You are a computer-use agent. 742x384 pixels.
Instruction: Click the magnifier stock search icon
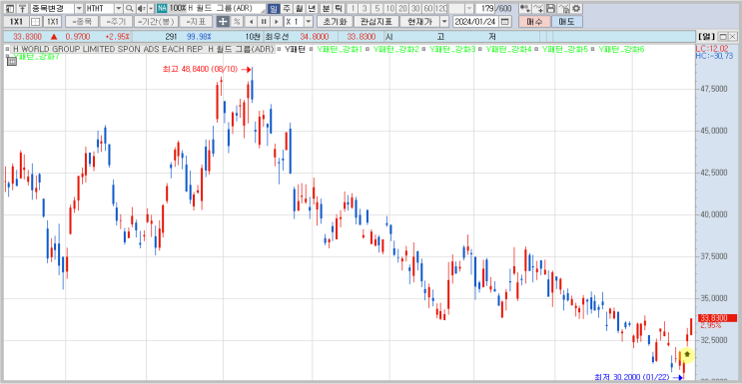point(129,9)
